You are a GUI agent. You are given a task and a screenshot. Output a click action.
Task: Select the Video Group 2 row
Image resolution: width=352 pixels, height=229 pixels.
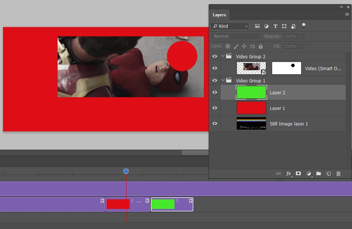[x=277, y=56]
